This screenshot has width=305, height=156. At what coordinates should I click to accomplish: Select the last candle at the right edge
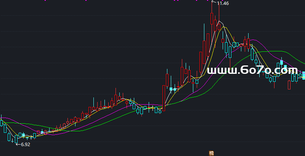click(x=303, y=75)
